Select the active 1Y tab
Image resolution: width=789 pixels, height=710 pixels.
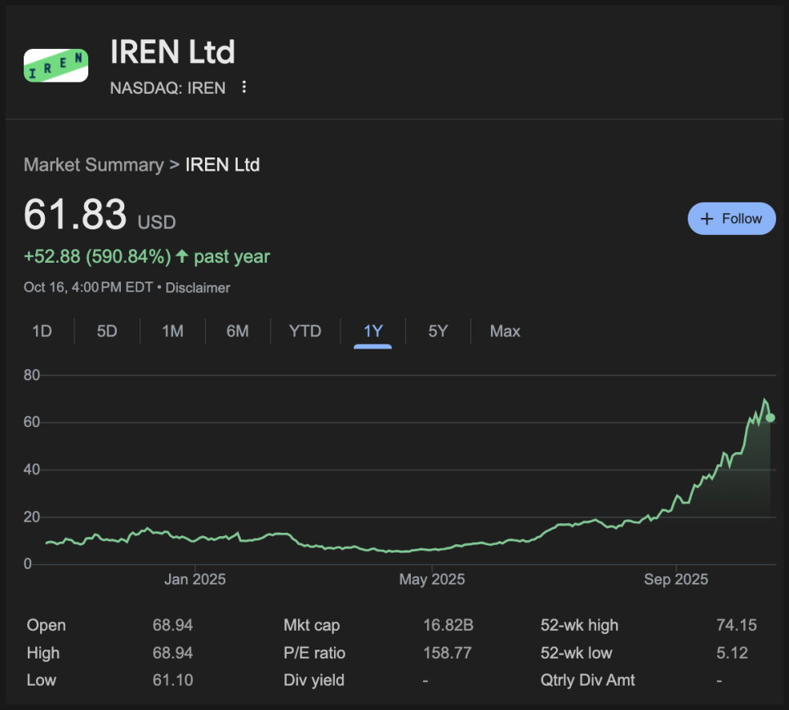tap(372, 331)
